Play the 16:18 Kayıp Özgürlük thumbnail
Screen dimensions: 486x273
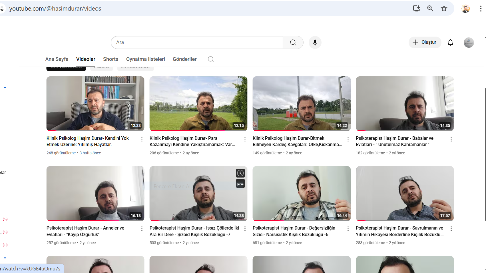tap(95, 194)
